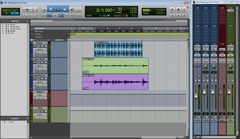Open the Tracks list menu

pos(28,21)
